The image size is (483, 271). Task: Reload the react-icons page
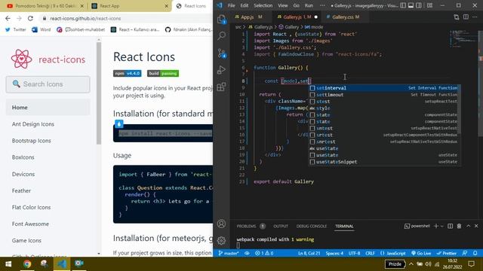(x=30, y=18)
